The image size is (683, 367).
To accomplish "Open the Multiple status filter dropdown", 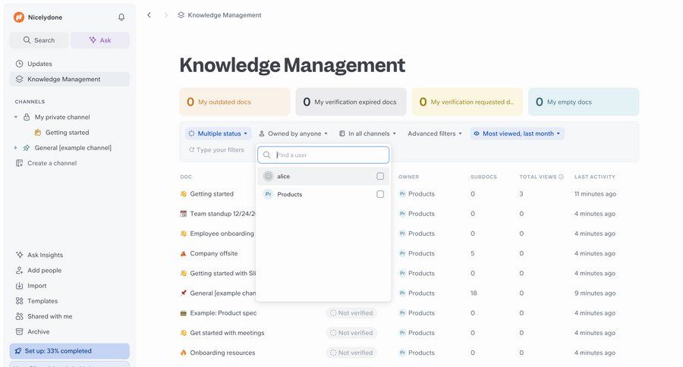I will pos(219,133).
